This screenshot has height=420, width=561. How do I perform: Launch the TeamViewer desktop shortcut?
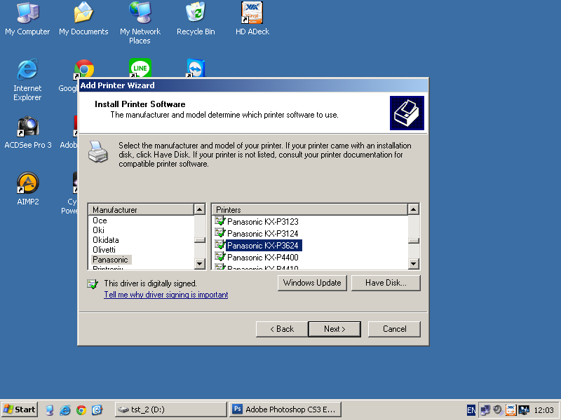[x=196, y=68]
